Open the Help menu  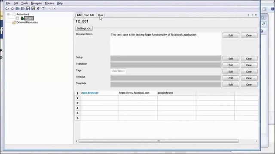point(60,3)
